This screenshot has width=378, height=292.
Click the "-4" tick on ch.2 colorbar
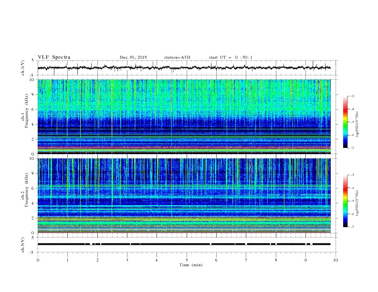[x=352, y=188]
